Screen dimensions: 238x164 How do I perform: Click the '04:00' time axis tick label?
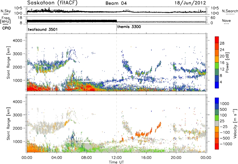click(57, 158)
